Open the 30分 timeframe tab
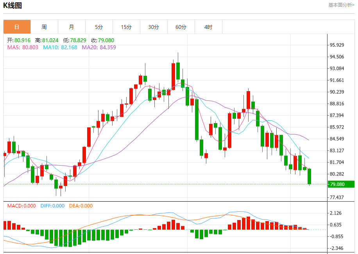The height and width of the screenshot is (254, 358). (154, 27)
